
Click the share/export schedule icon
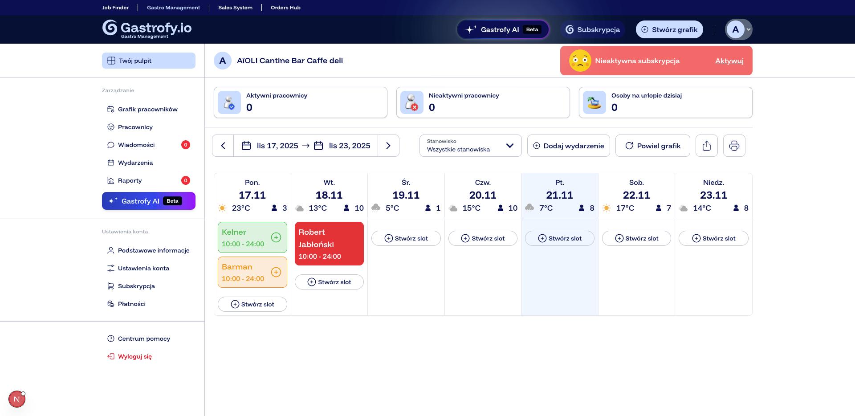click(706, 146)
